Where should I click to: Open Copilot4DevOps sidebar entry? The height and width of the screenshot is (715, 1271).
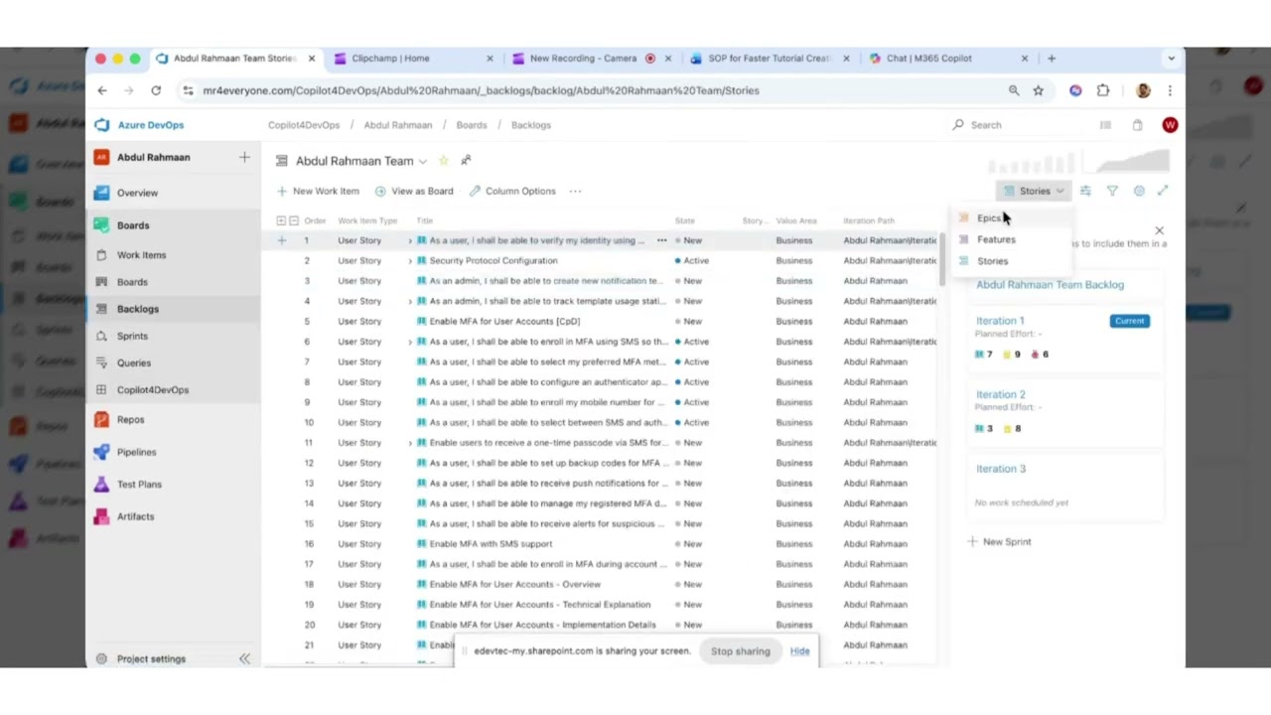(152, 390)
